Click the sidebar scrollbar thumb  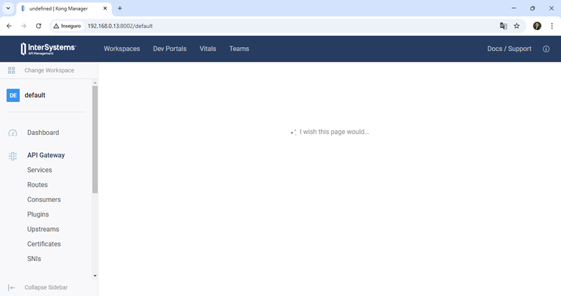(x=95, y=140)
